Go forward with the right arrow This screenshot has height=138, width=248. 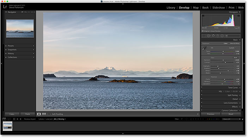20,119
